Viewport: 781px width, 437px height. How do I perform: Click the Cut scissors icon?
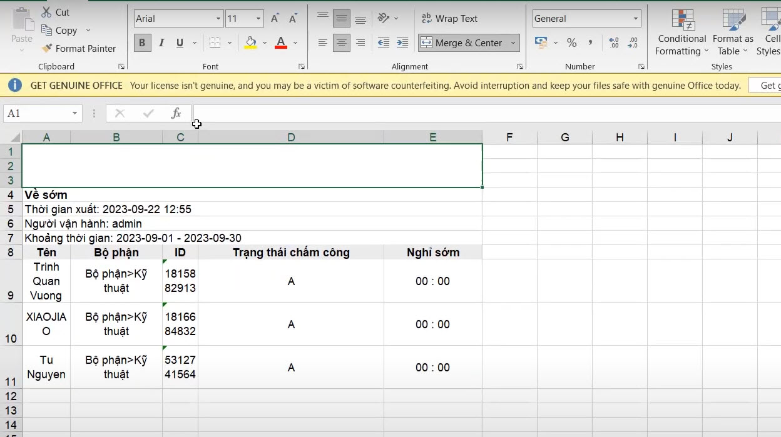47,12
